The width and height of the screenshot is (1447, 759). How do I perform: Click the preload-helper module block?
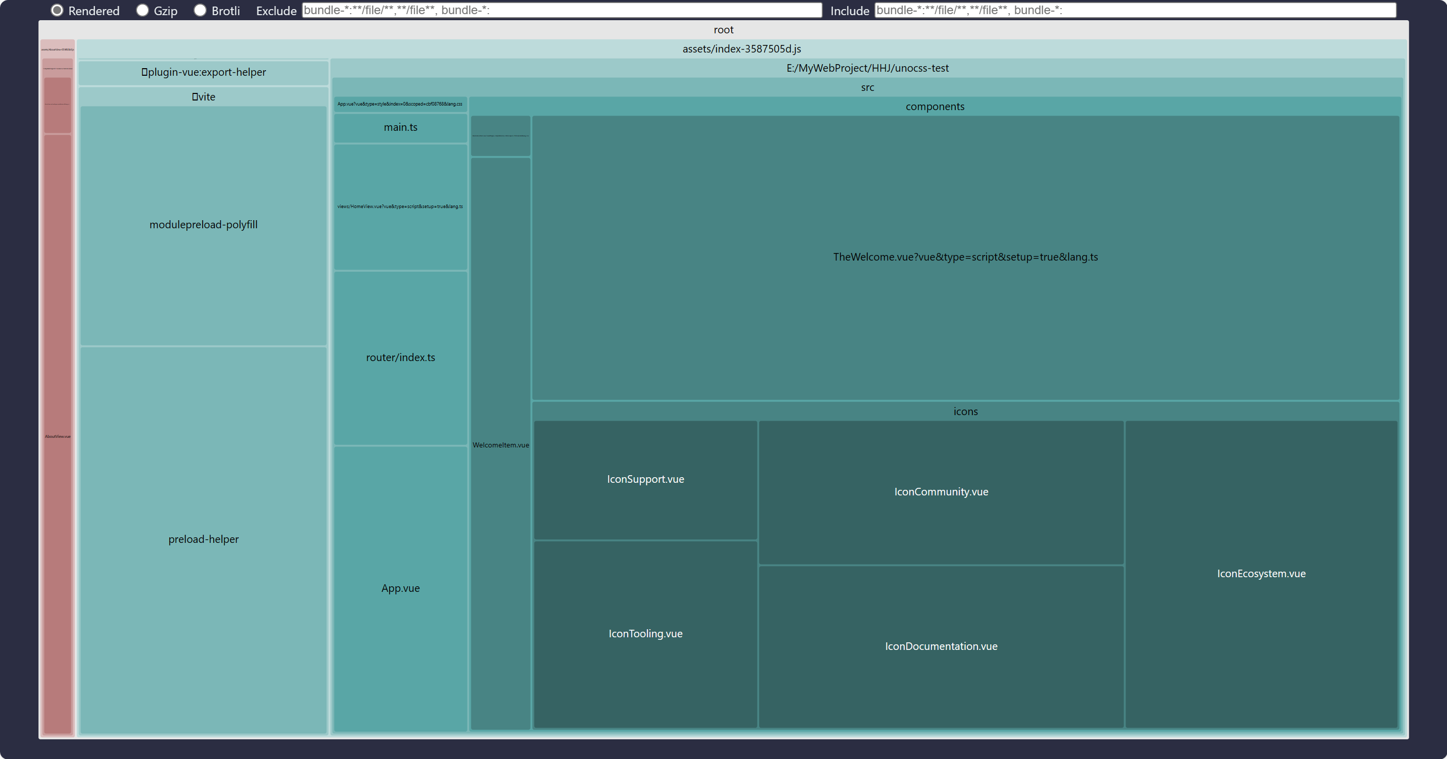coord(203,539)
